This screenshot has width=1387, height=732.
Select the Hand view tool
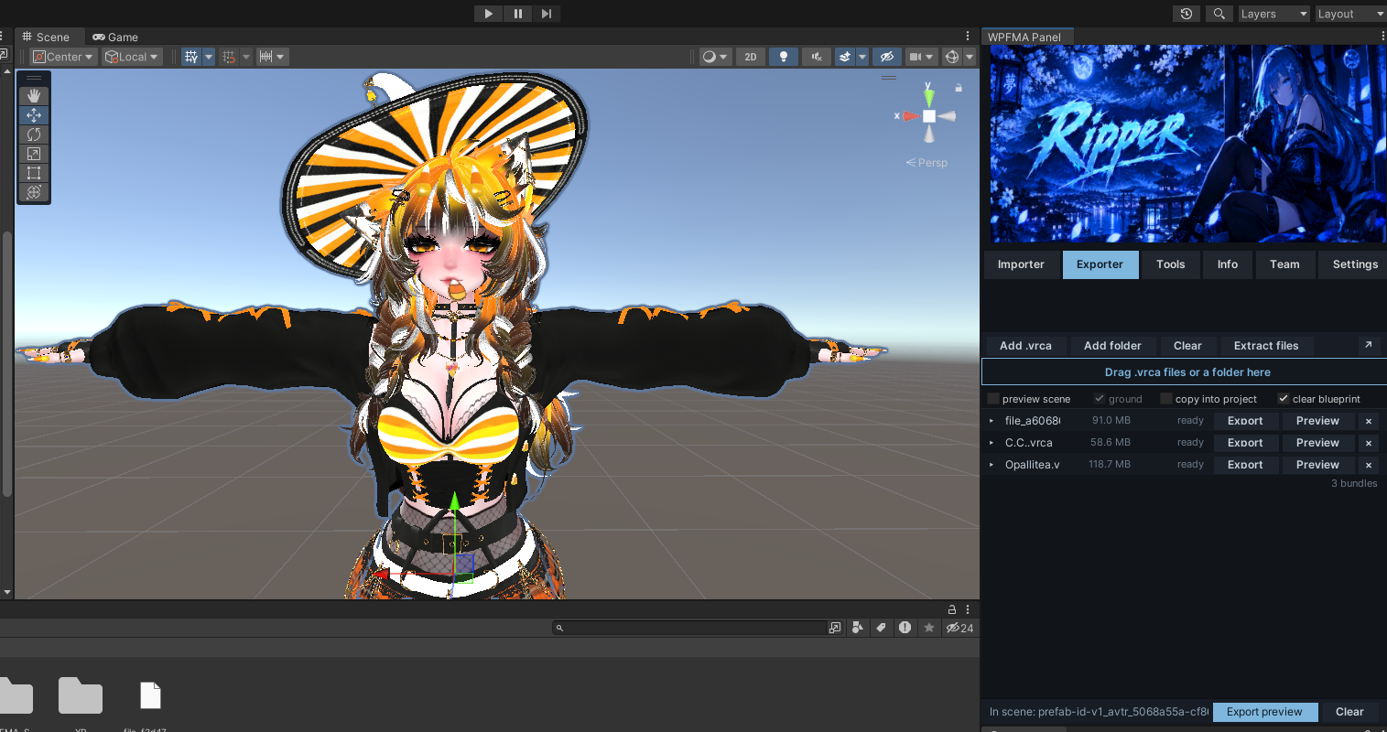coord(34,95)
